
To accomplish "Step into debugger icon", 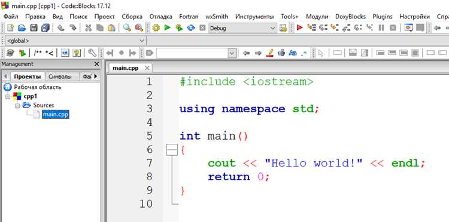I will pos(335,27).
